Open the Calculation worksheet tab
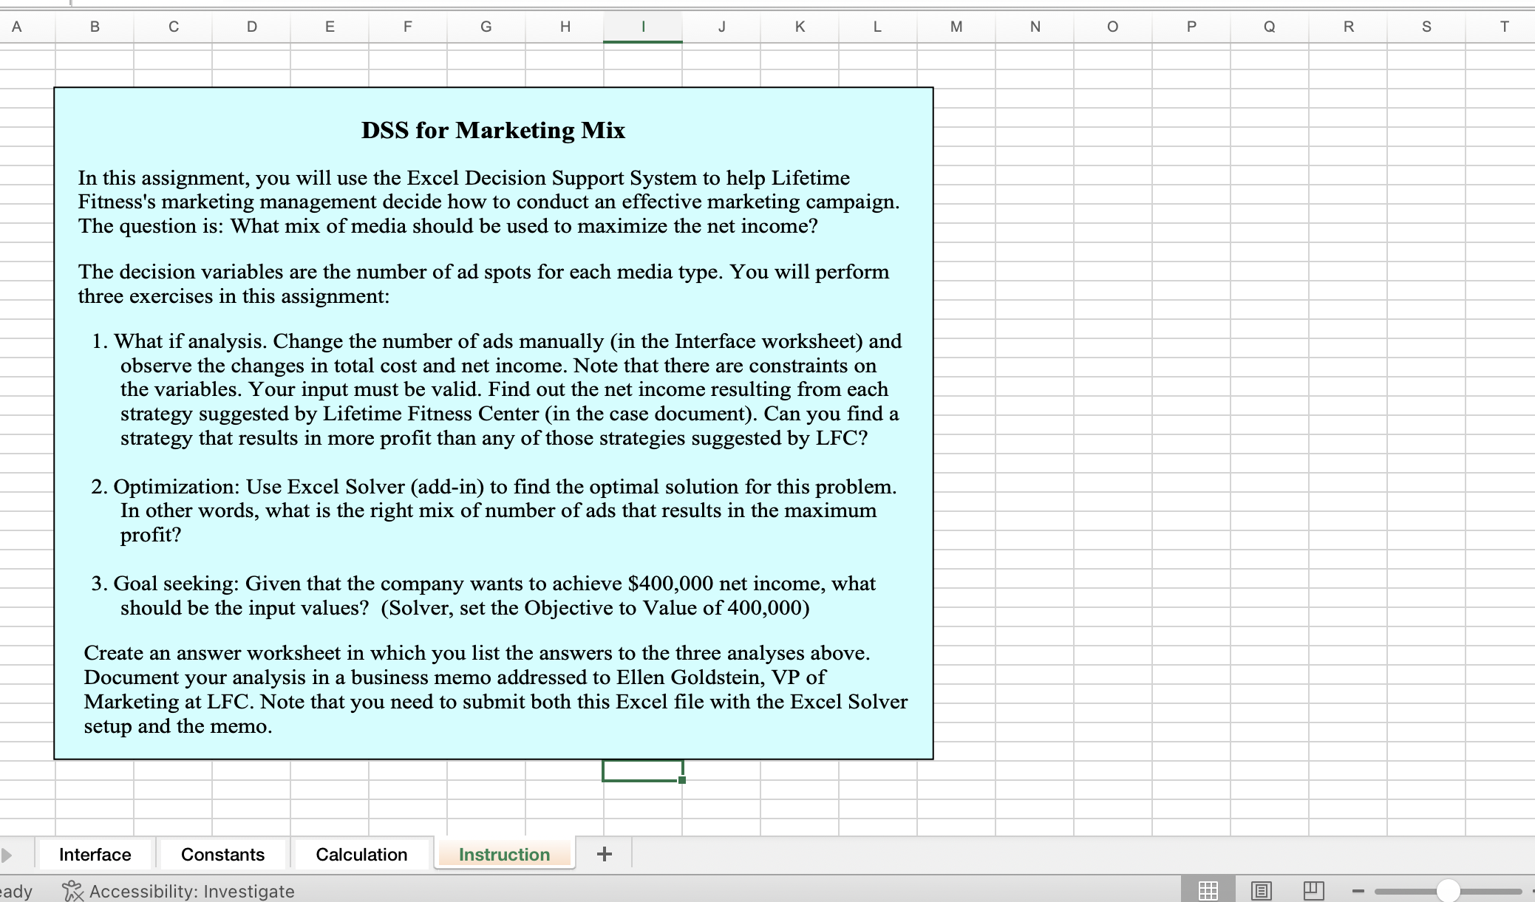 pyautogui.click(x=361, y=855)
